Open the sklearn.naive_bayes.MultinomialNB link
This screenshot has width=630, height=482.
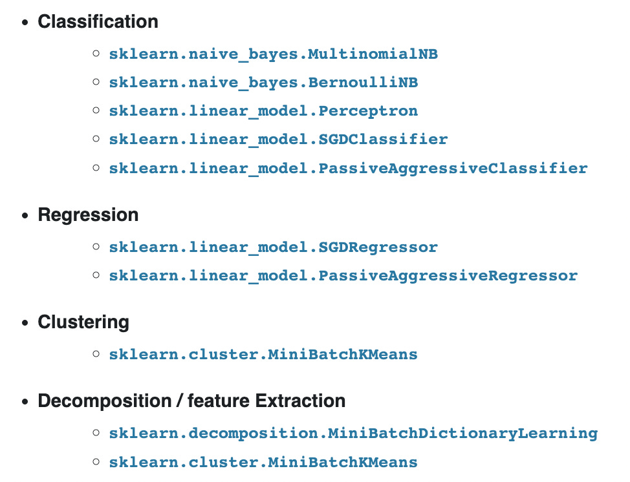point(273,54)
